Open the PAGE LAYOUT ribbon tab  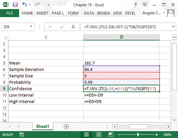[58, 13]
